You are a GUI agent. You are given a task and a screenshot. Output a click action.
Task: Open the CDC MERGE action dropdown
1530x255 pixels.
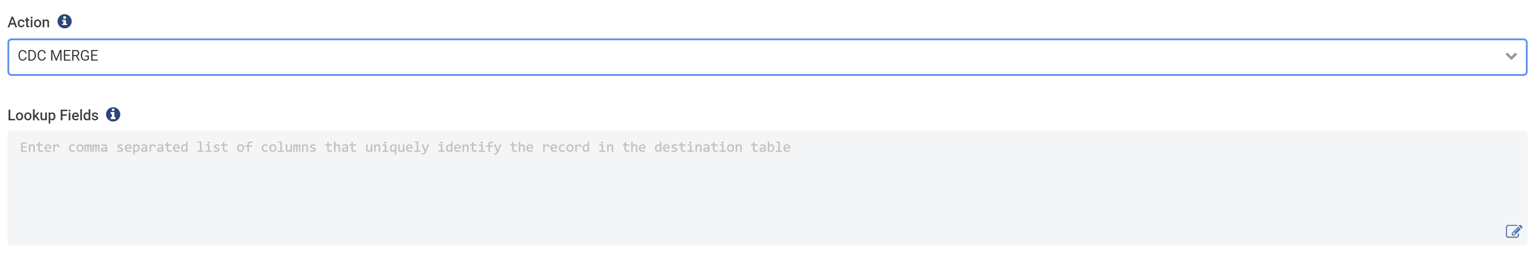point(766,57)
